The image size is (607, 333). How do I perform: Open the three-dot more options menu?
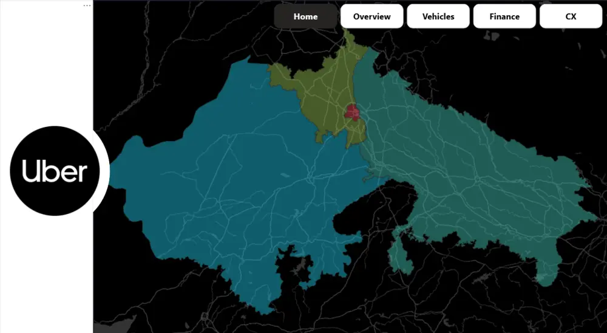point(87,5)
